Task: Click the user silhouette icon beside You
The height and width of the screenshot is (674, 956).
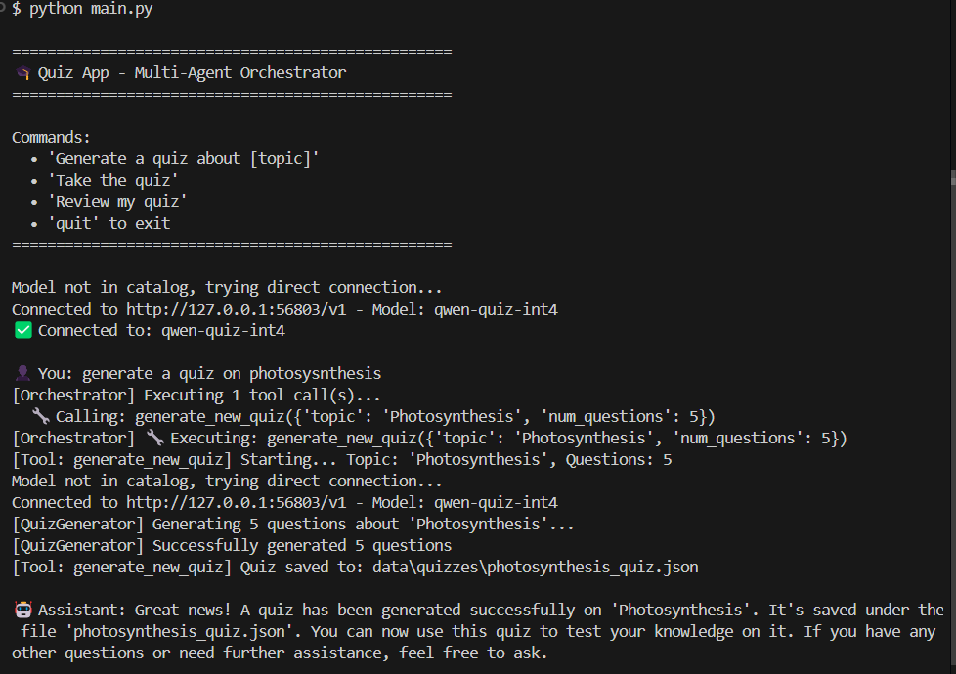Action: point(23,373)
